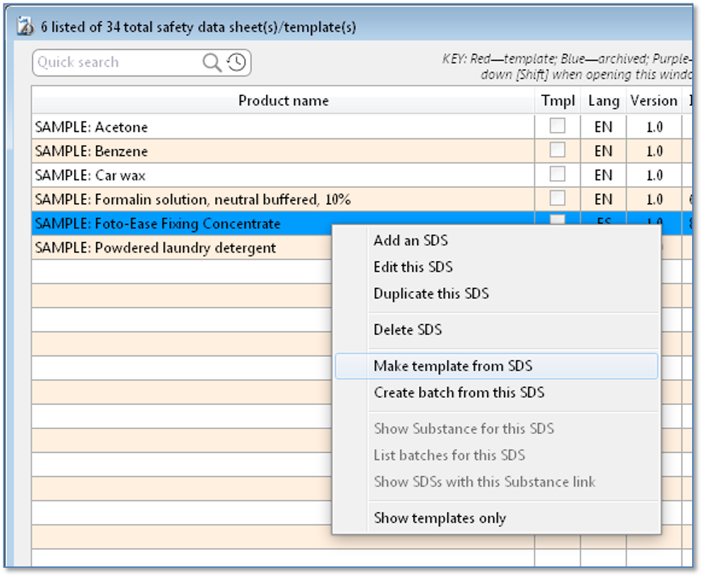Screen dimensions: 702x577
Task: Sort by the Version column header
Action: [654, 100]
